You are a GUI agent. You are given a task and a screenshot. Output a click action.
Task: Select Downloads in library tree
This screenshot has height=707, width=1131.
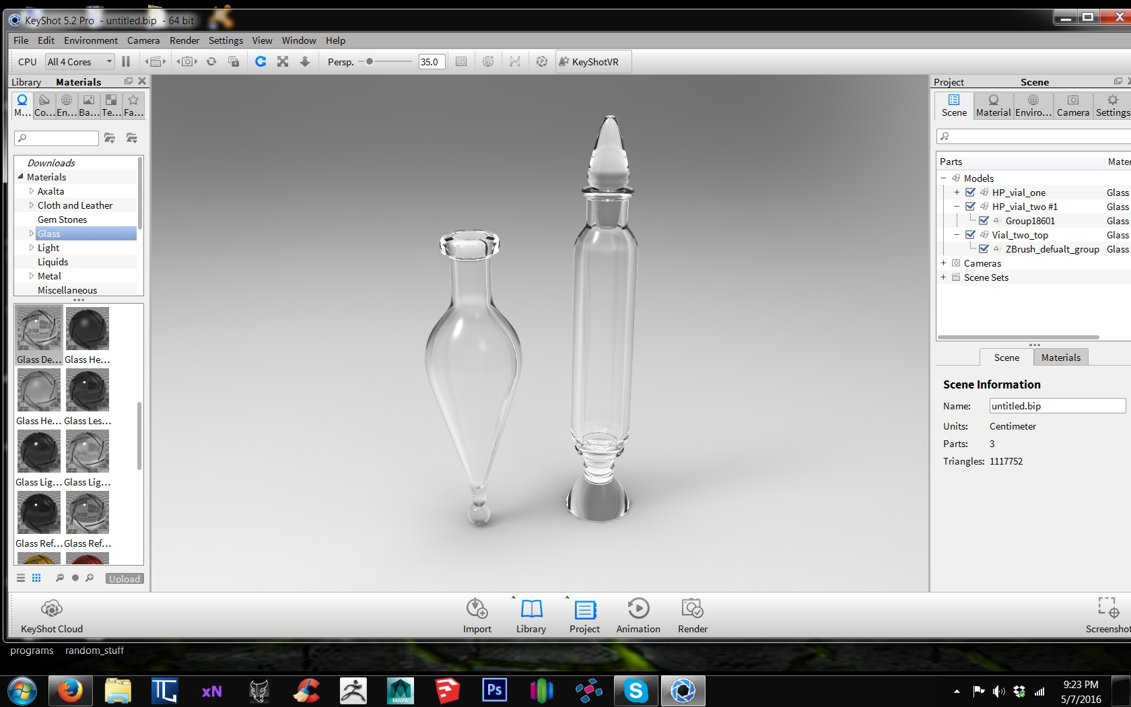(x=51, y=163)
